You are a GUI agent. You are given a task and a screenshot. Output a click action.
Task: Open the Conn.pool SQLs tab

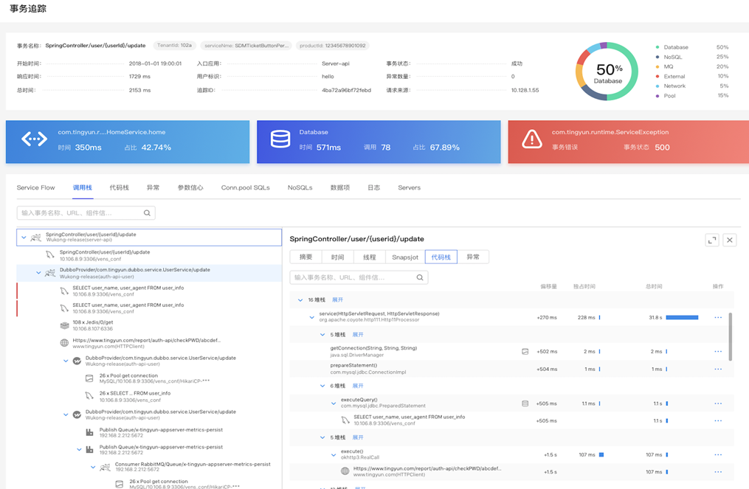click(246, 187)
